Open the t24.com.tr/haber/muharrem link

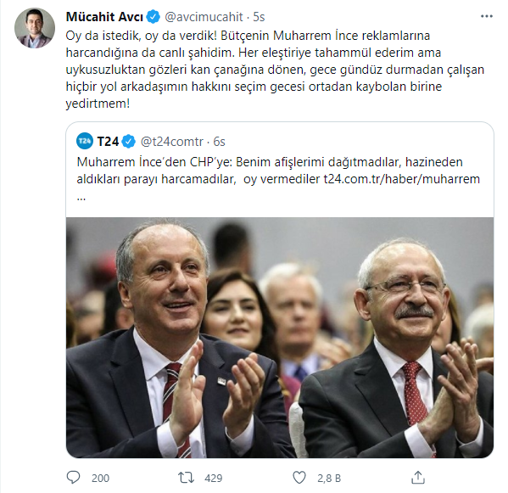[402, 179]
